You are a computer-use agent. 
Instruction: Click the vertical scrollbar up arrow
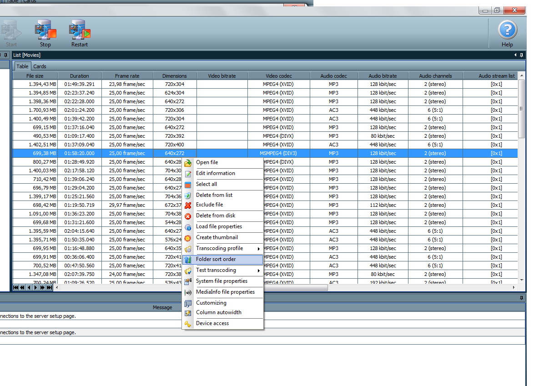click(522, 75)
